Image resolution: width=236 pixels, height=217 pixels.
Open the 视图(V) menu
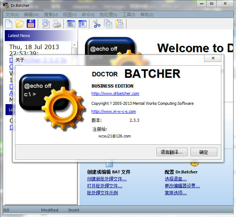tap(70, 15)
